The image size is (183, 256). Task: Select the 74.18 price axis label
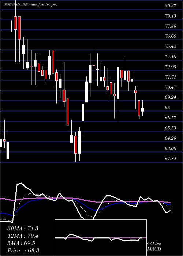click(x=171, y=57)
